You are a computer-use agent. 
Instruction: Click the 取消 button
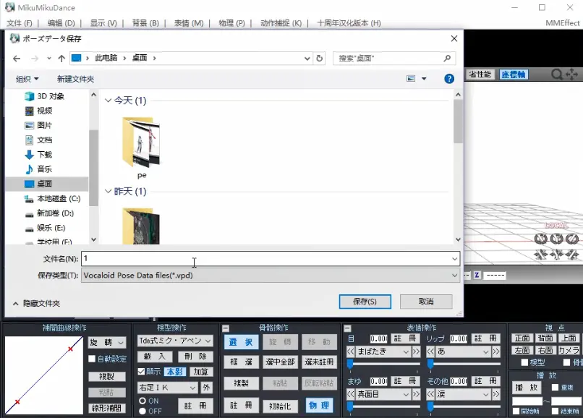click(426, 302)
